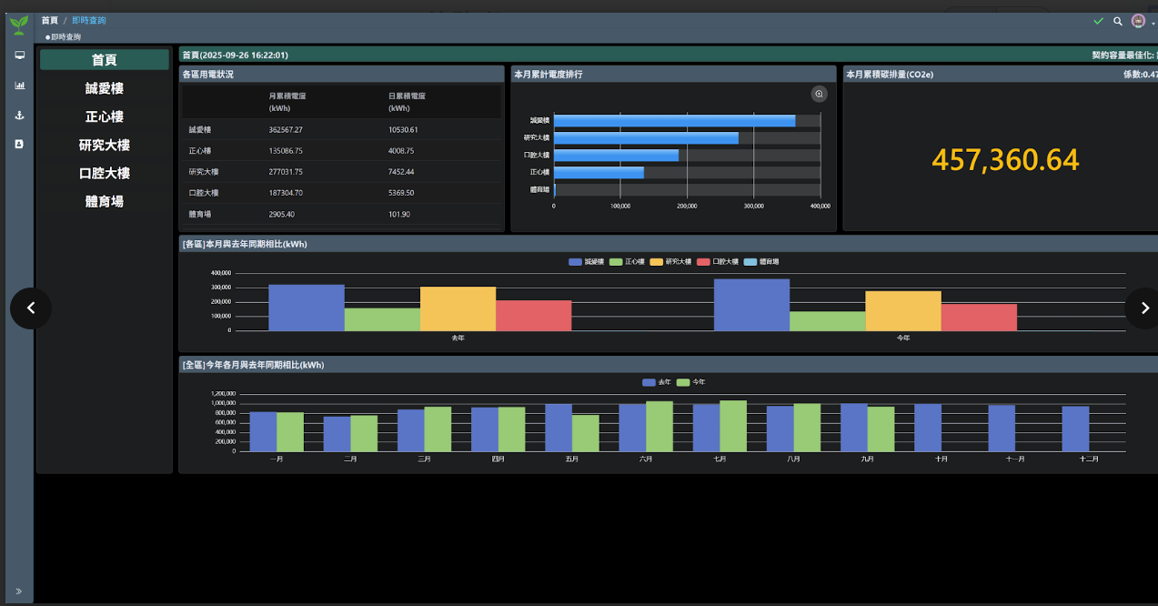Go to next slide with right arrow
This screenshot has height=606, width=1158.
(x=1144, y=308)
